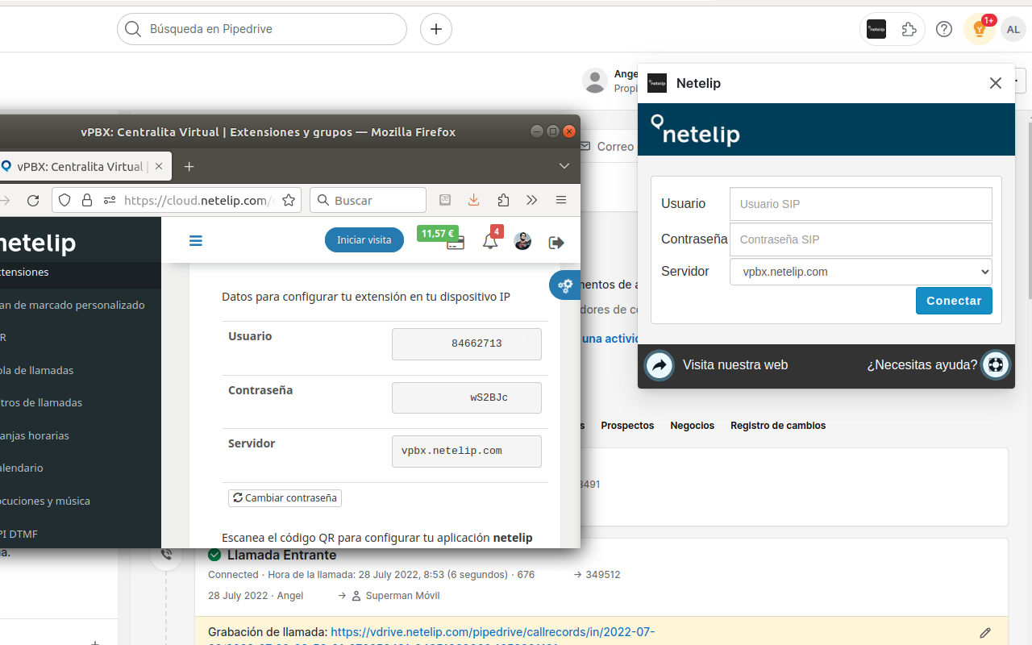
Task: Select the Registro de cambios tab
Action: (778, 426)
